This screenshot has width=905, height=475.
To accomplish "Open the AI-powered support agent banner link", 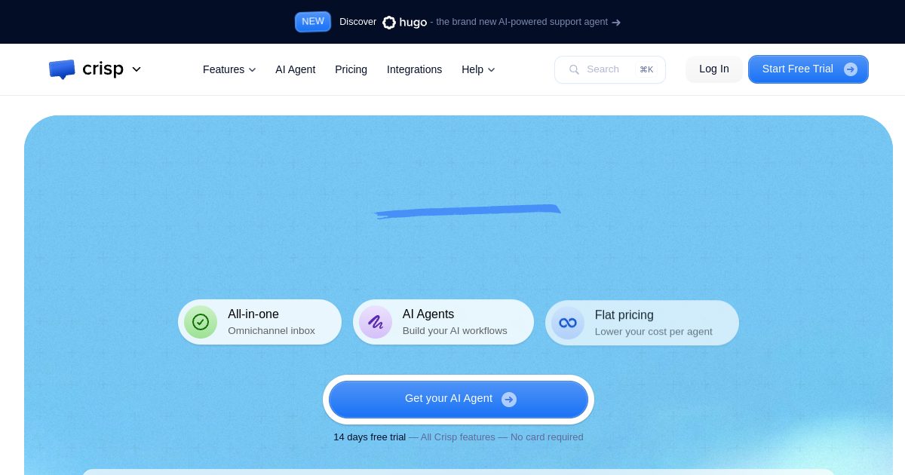I will click(522, 22).
